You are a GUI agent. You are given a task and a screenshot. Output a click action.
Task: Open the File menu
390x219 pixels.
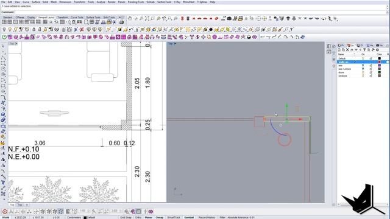tap(3, 2)
